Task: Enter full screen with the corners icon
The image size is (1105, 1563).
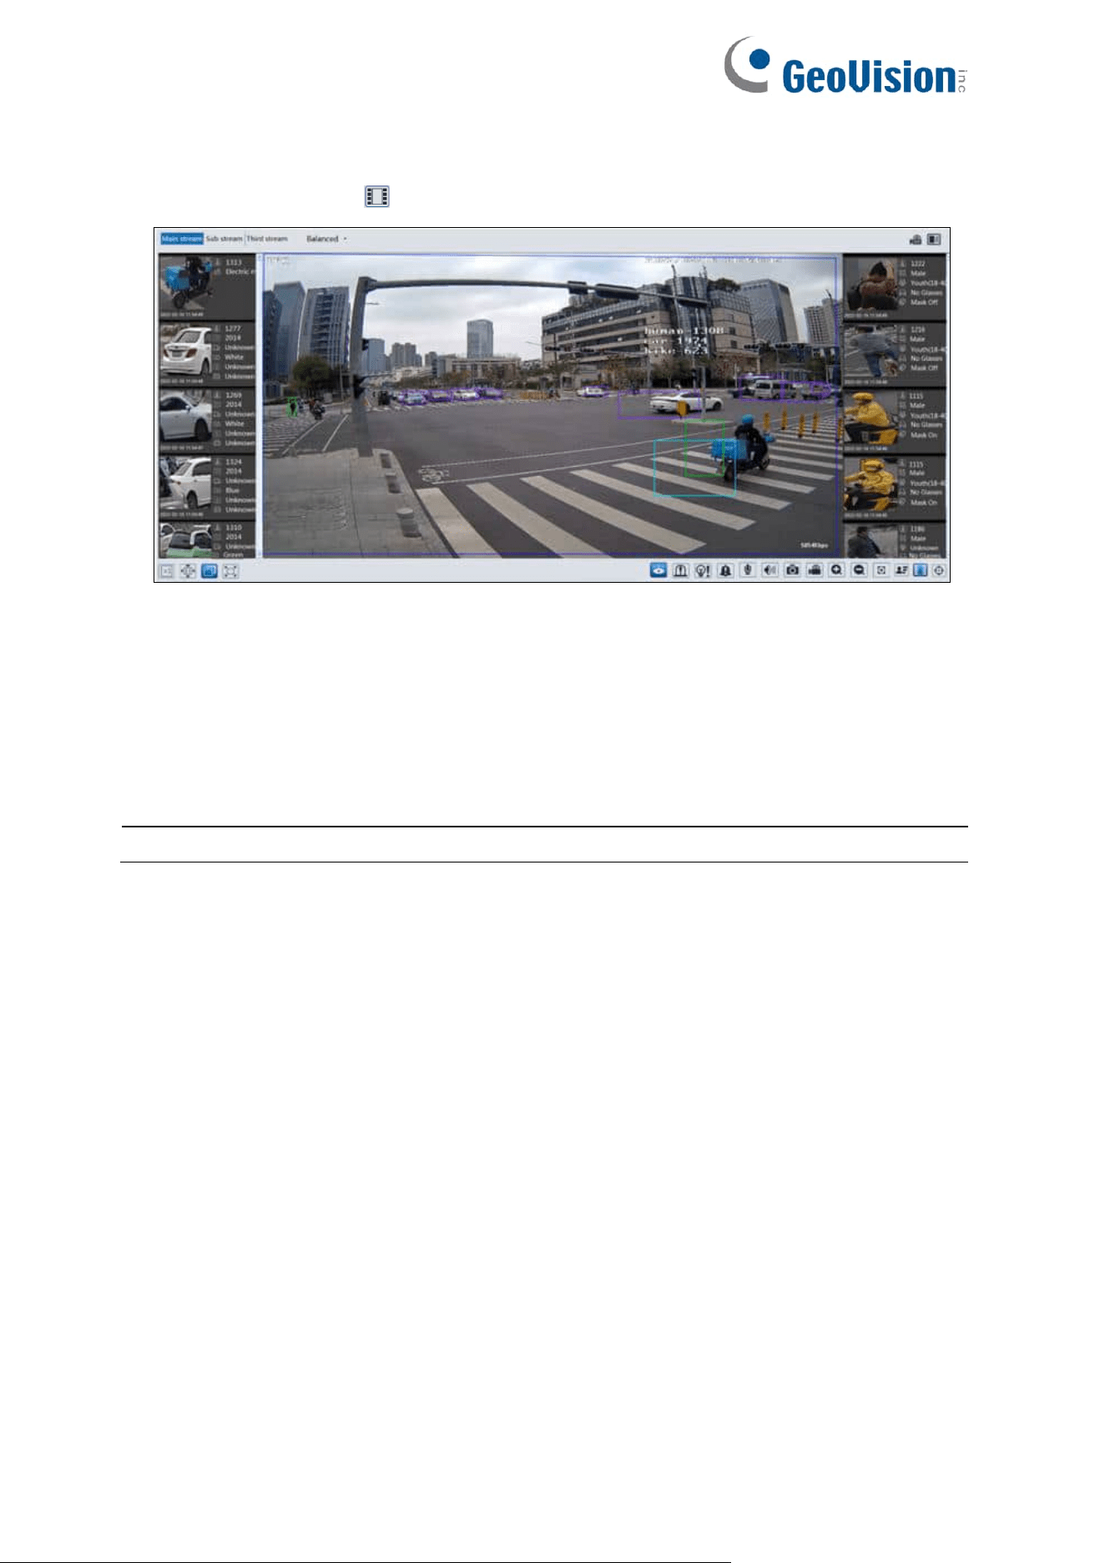Action: click(230, 571)
